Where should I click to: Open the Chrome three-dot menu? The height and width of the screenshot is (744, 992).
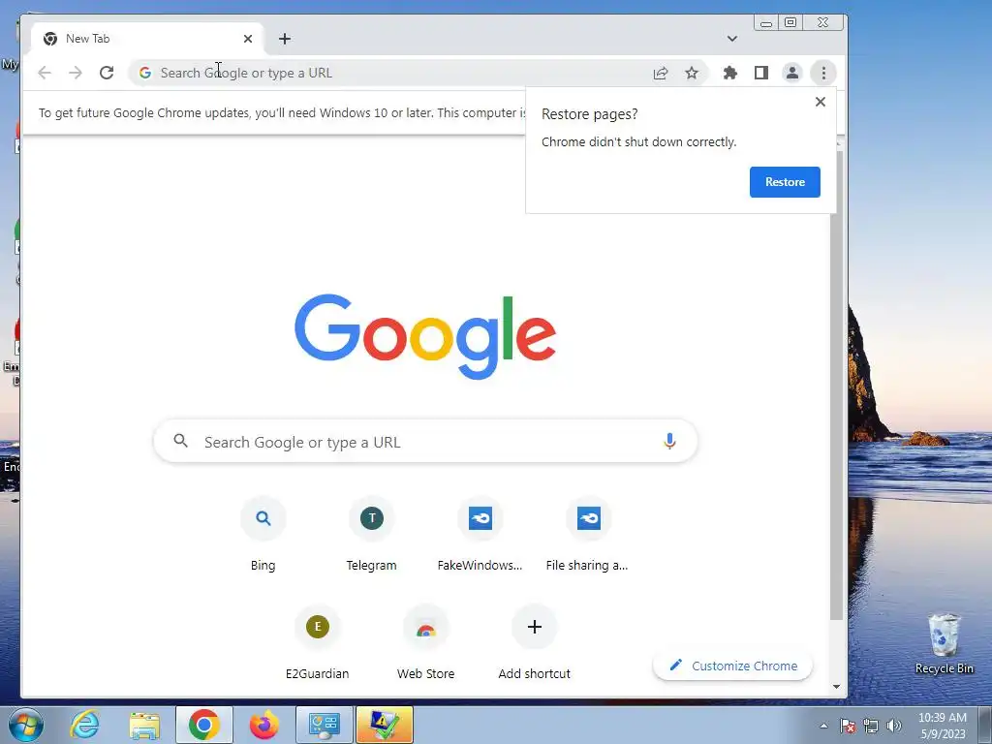coord(823,73)
